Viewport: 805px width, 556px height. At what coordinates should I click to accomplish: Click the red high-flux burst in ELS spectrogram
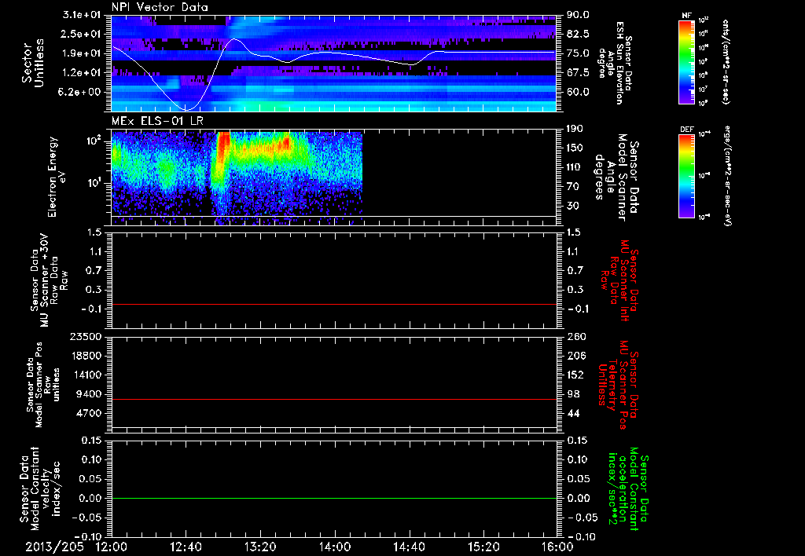pos(224,146)
